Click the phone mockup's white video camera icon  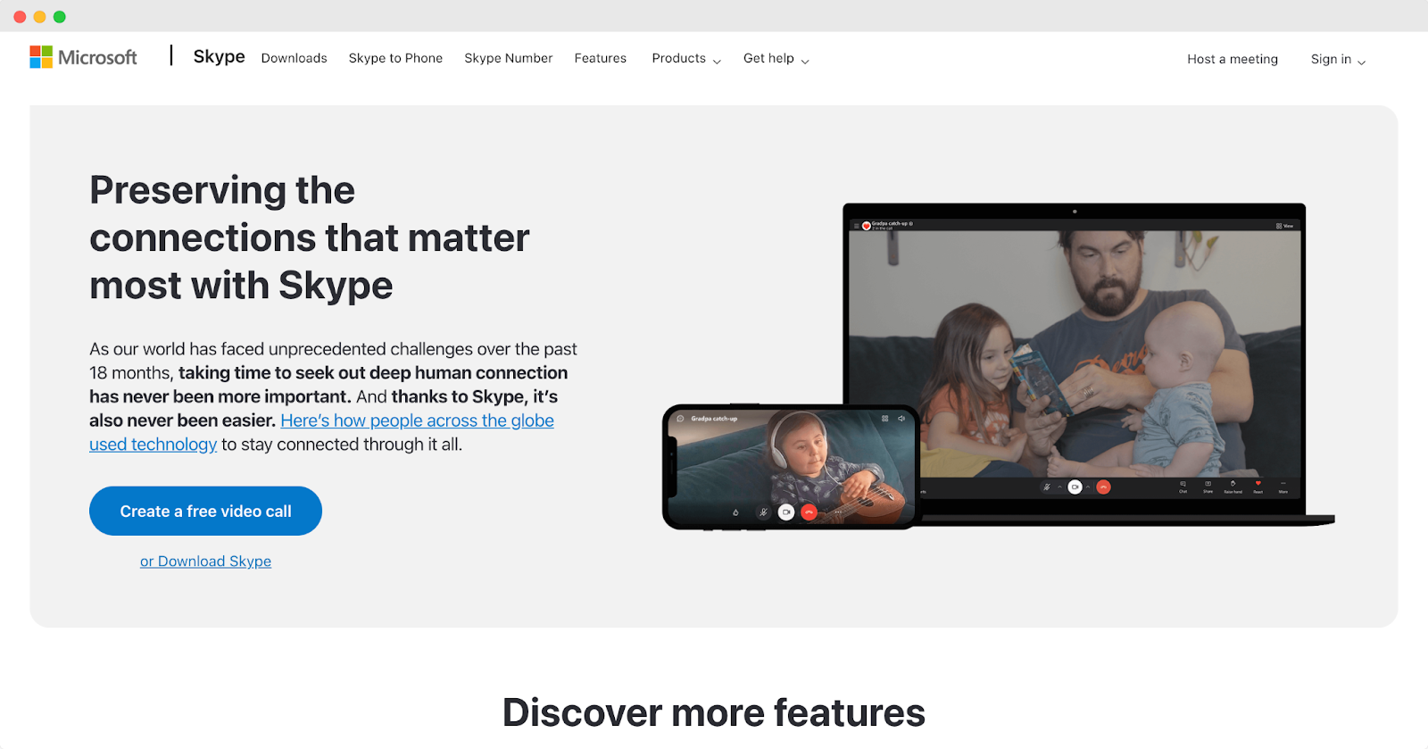786,512
